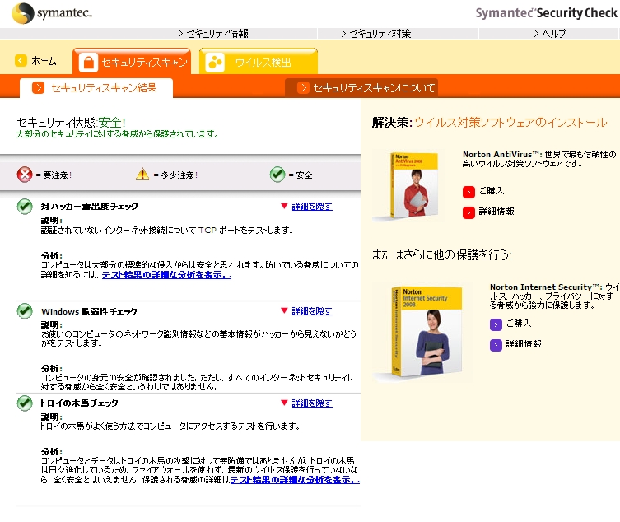Click 詳細情報 text for Norton AntiVirus

496,211
